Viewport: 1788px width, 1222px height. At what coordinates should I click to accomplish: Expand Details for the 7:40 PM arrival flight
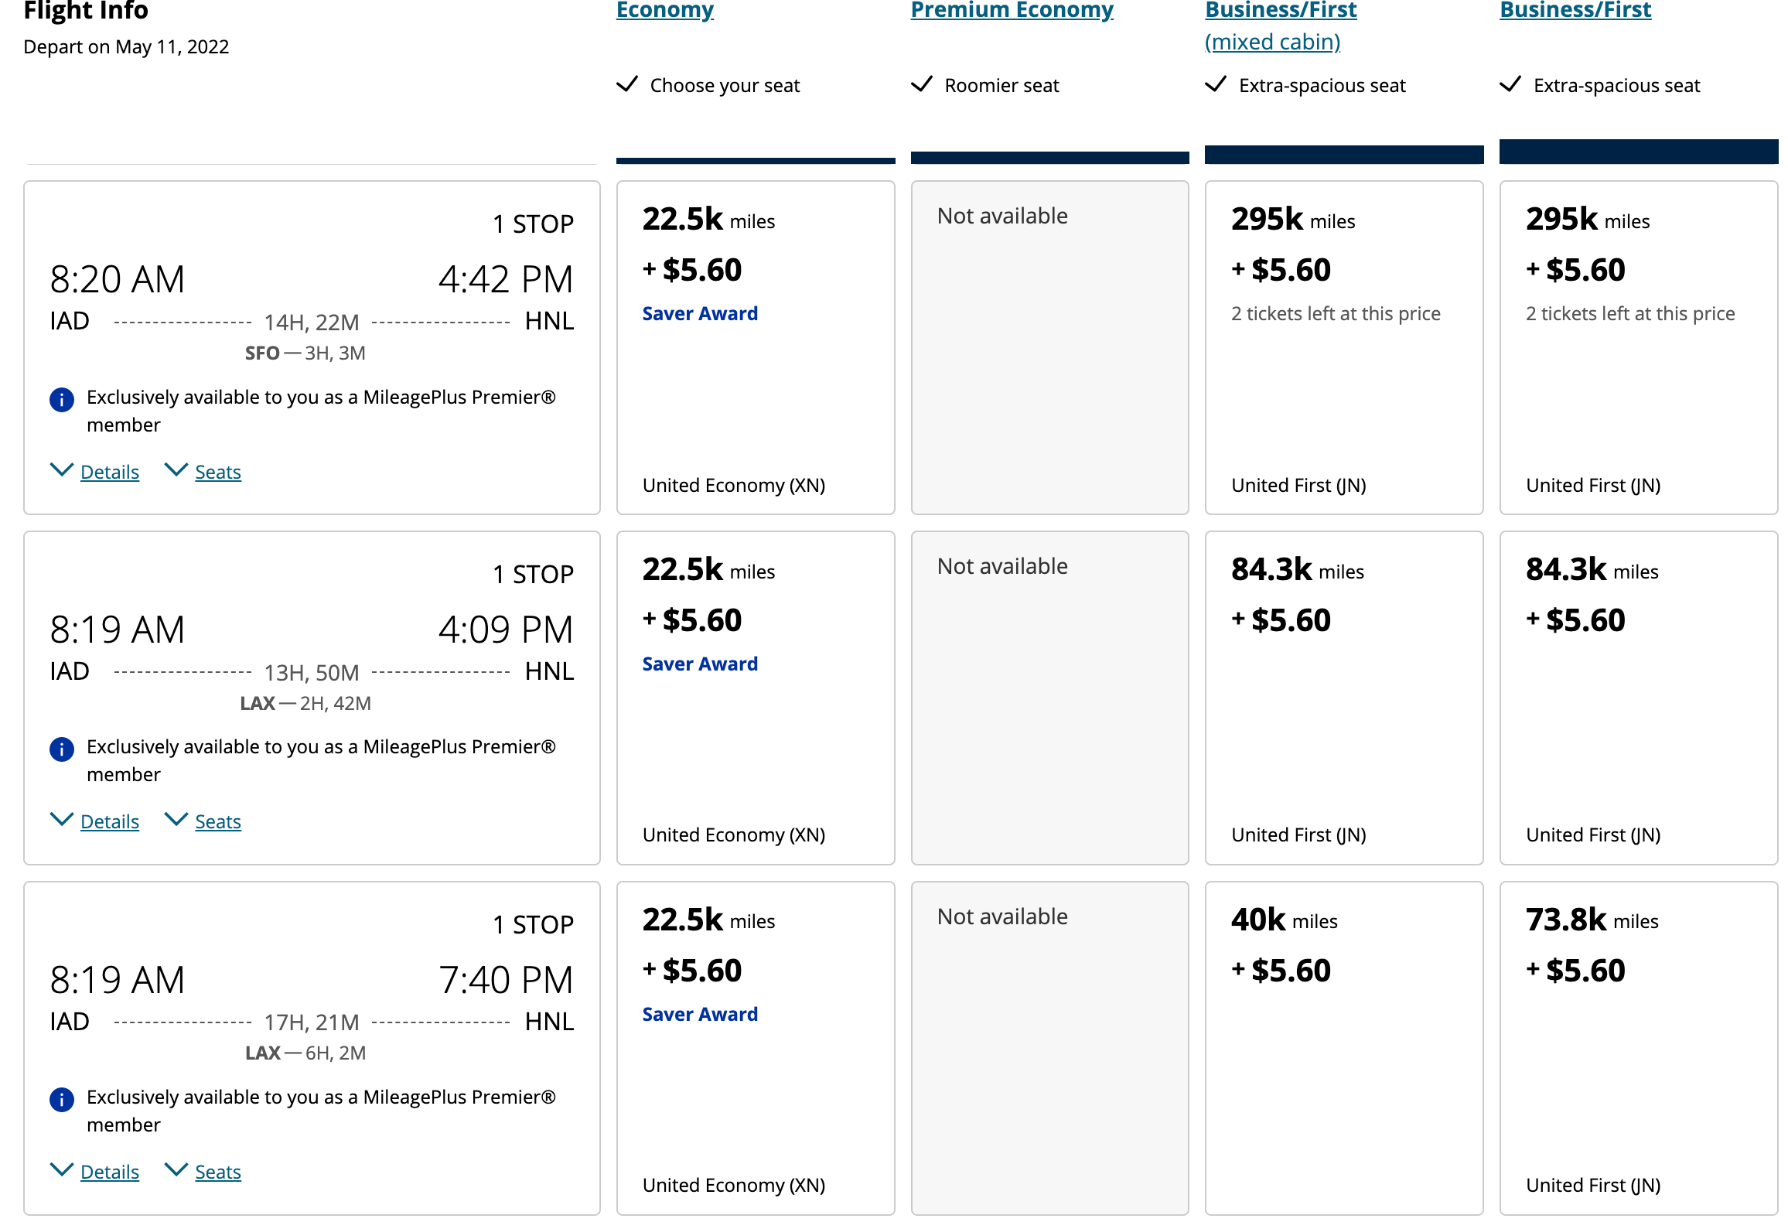pos(109,1172)
